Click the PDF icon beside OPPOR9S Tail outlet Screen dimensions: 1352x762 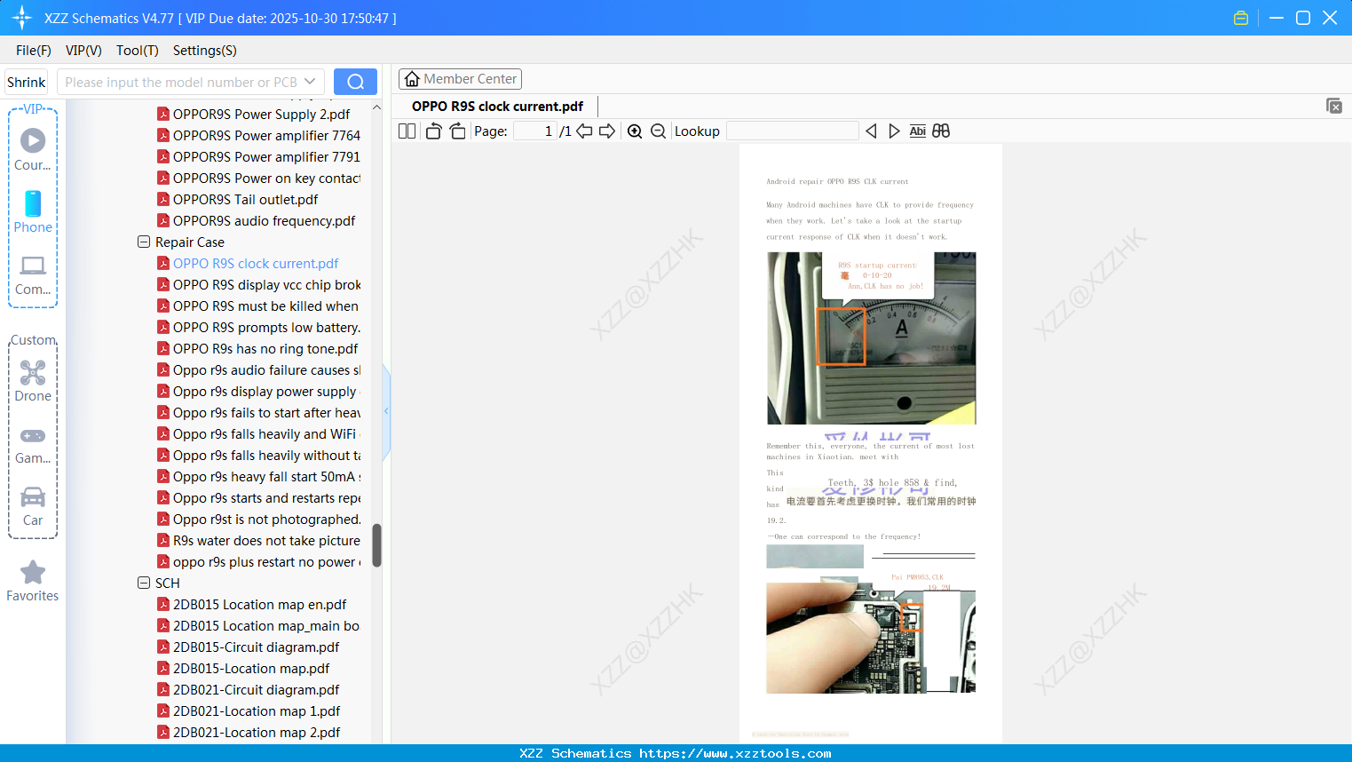point(163,200)
